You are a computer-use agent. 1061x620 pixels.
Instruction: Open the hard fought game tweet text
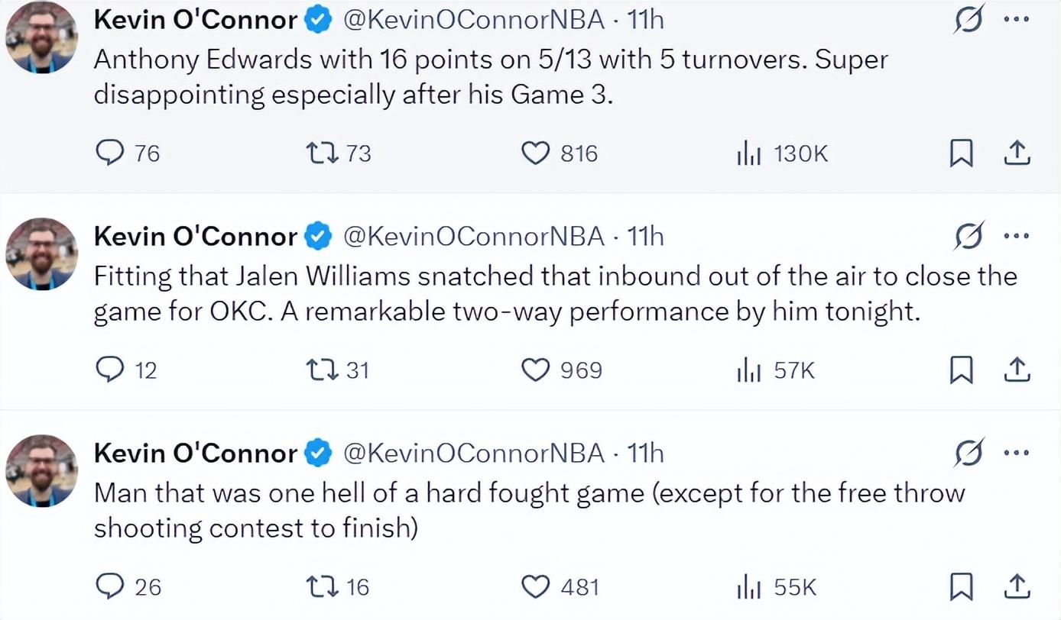pyautogui.click(x=527, y=510)
